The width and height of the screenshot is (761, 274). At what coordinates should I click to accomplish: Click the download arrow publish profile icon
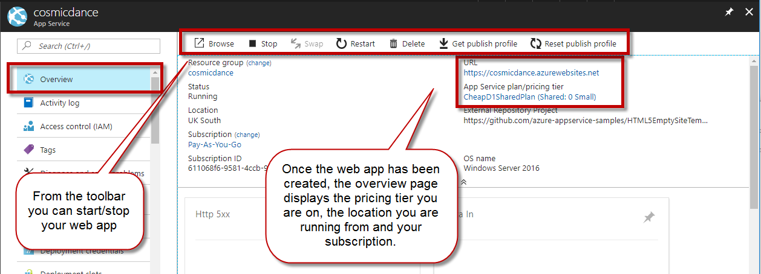click(443, 43)
